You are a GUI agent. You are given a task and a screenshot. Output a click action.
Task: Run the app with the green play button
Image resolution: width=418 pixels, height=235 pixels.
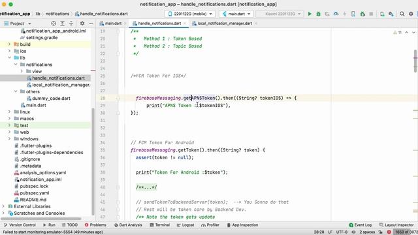pyautogui.click(x=310, y=14)
